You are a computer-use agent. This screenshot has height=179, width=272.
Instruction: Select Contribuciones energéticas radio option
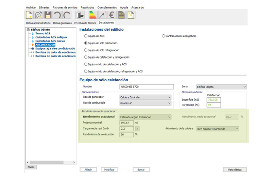(x=163, y=36)
